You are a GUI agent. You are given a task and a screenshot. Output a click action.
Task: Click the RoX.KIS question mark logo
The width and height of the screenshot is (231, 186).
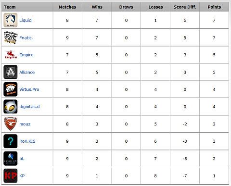(11, 141)
